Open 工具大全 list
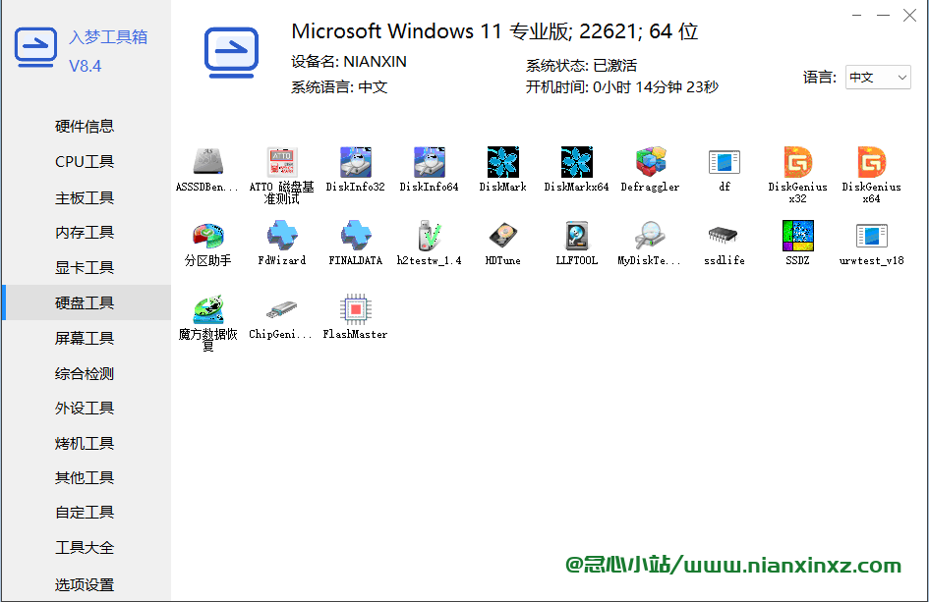 click(85, 548)
